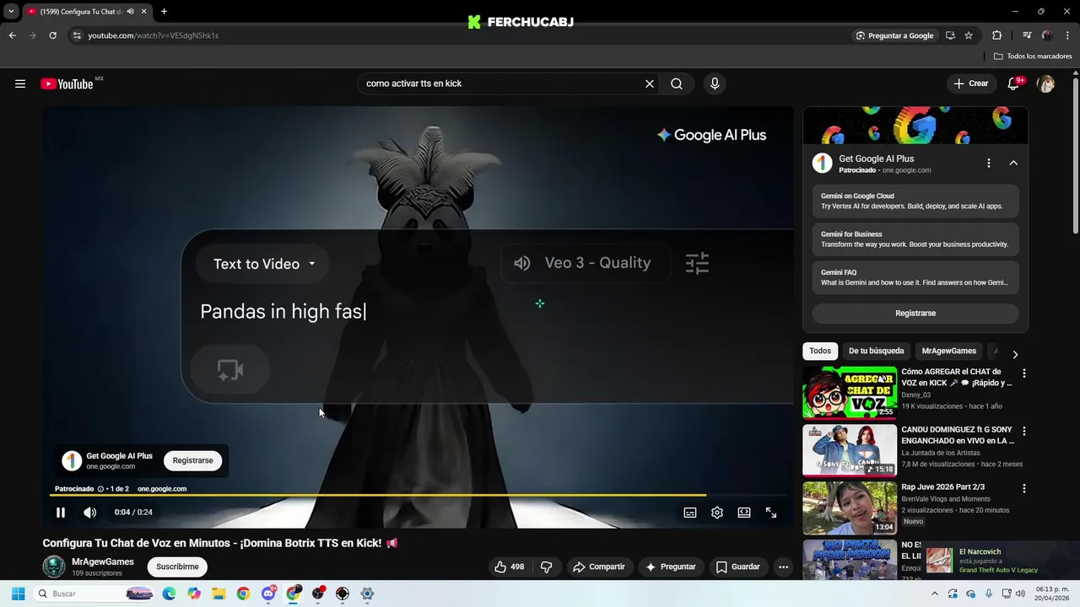Toggle theater mode in the player

point(744,513)
